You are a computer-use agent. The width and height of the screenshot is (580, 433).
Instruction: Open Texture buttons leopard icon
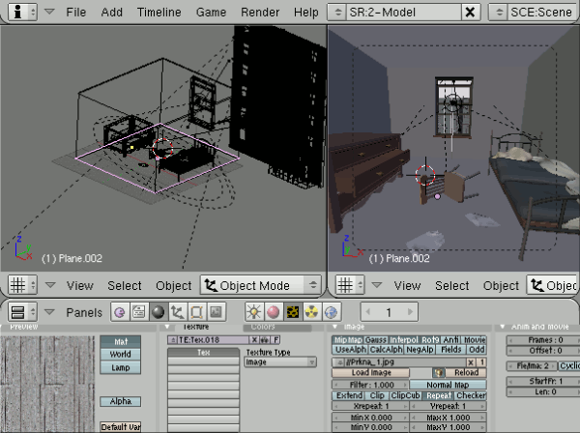(x=292, y=312)
